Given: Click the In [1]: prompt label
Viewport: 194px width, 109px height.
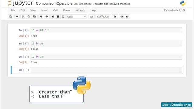Looking at the screenshot, I should (x=24, y=30).
